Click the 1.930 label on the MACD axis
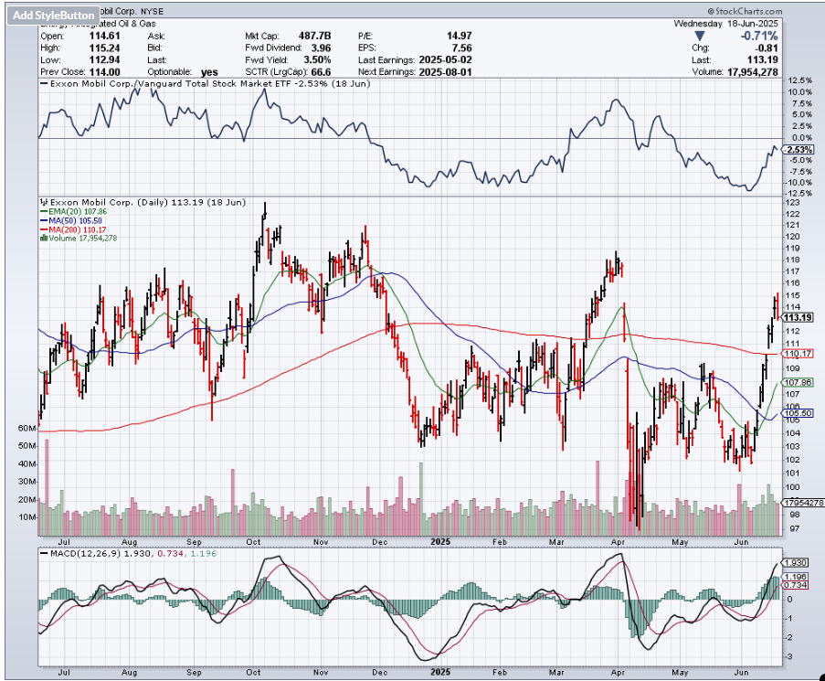The height and width of the screenshot is (681, 825). point(795,562)
